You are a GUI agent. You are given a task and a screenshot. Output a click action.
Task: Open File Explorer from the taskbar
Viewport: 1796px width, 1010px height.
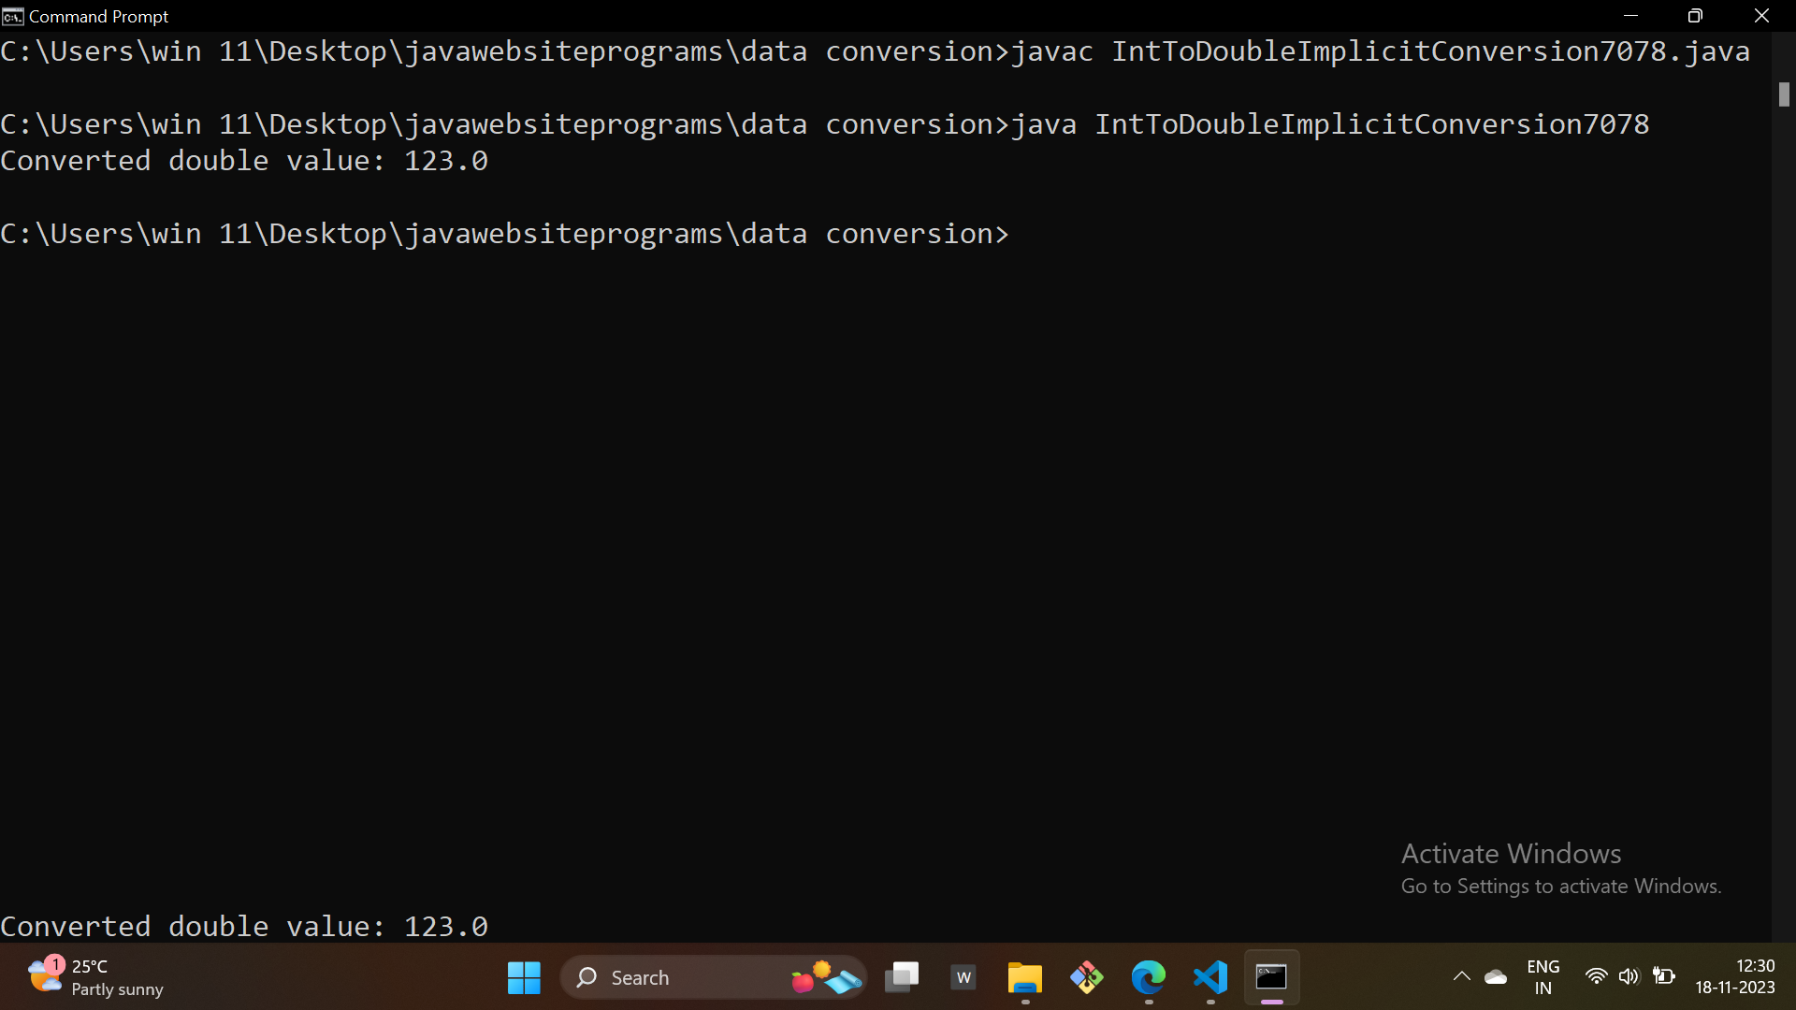[1024, 977]
